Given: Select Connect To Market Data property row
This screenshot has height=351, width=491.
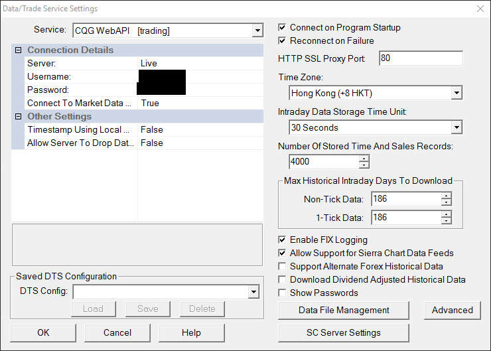Looking at the screenshot, I should 80,103.
